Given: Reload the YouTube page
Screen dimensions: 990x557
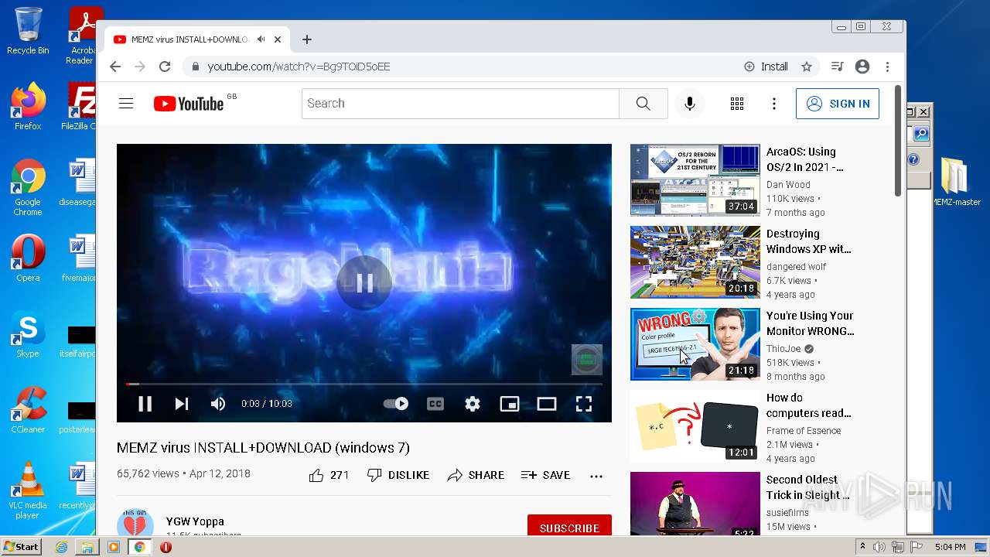Looking at the screenshot, I should [x=165, y=67].
